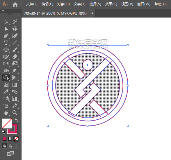Select the Eraser tool
Viewport: 171px width, 160px height.
coord(15,57)
